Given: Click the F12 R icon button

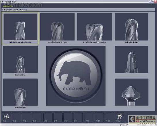Looking at the screenshot, I should [120, 117].
